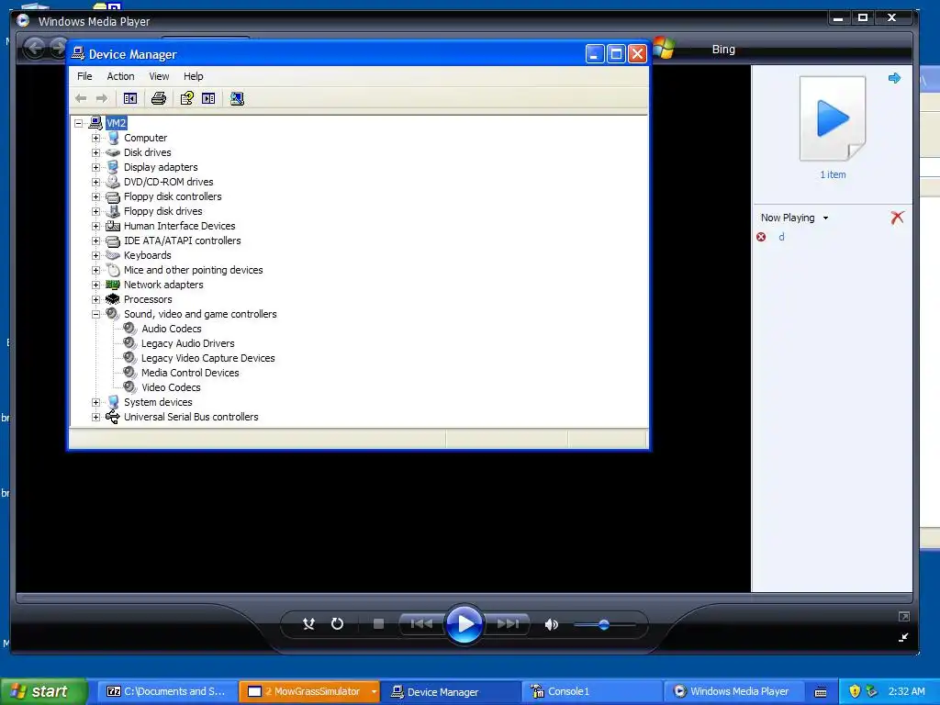Click the playlist thumbnail with play arrow
Screen dimensions: 940x705
(x=833, y=118)
